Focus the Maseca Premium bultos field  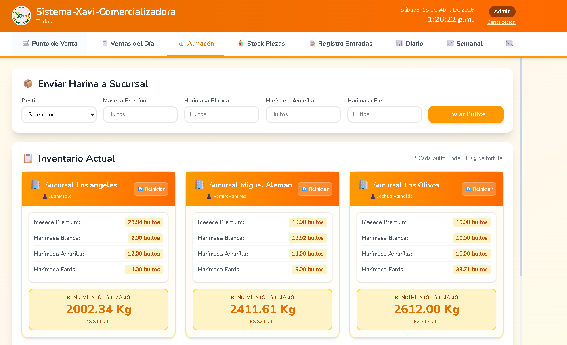coord(140,114)
